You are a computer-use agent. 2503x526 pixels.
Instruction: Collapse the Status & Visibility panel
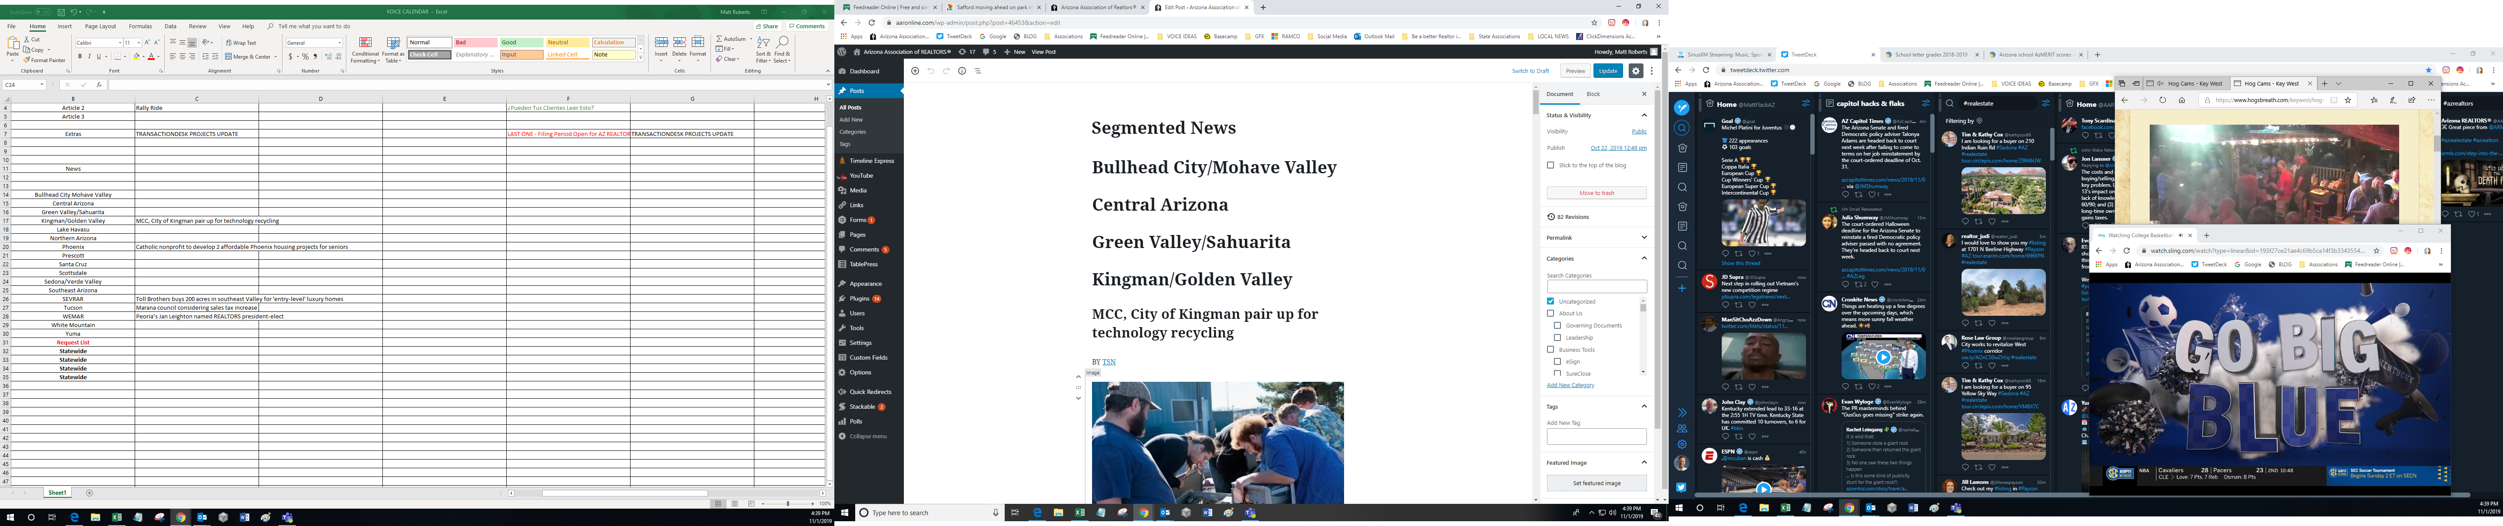coord(1644,116)
